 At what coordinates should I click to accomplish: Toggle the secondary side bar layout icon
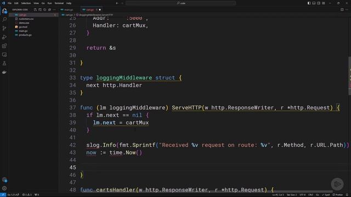click(319, 3)
